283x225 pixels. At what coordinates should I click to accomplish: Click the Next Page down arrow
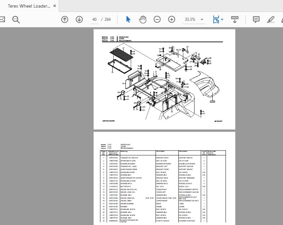tap(79, 19)
